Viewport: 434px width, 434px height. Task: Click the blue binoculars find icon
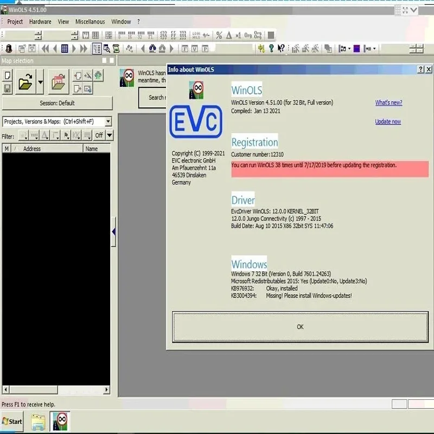[x=152, y=49]
